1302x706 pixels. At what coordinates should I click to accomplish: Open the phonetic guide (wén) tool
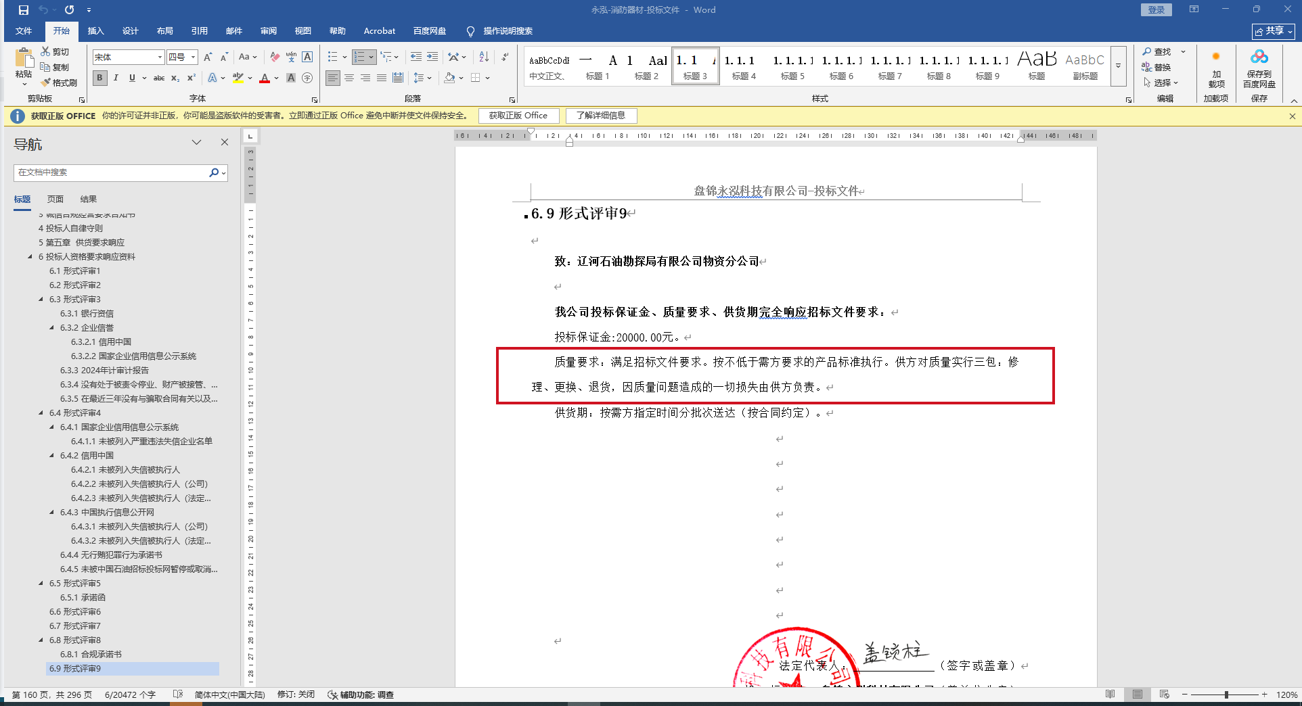coord(291,57)
